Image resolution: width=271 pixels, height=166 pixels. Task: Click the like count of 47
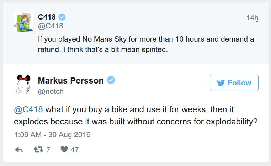(x=74, y=150)
